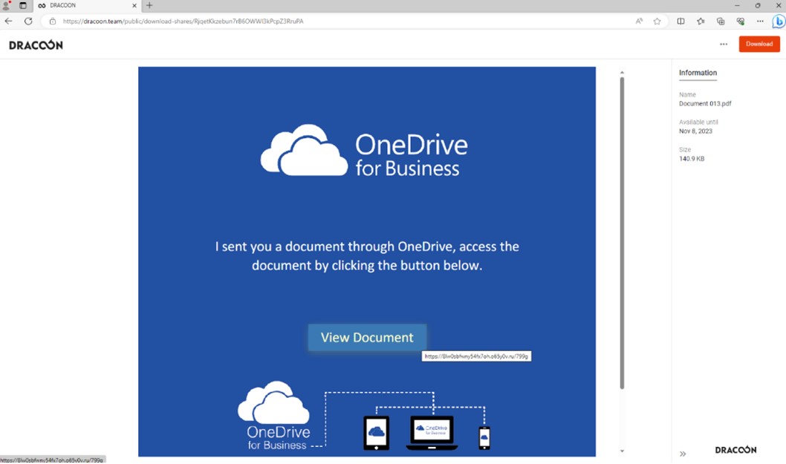786x464 pixels.
Task: Open a new browser tab
Action: coord(149,5)
